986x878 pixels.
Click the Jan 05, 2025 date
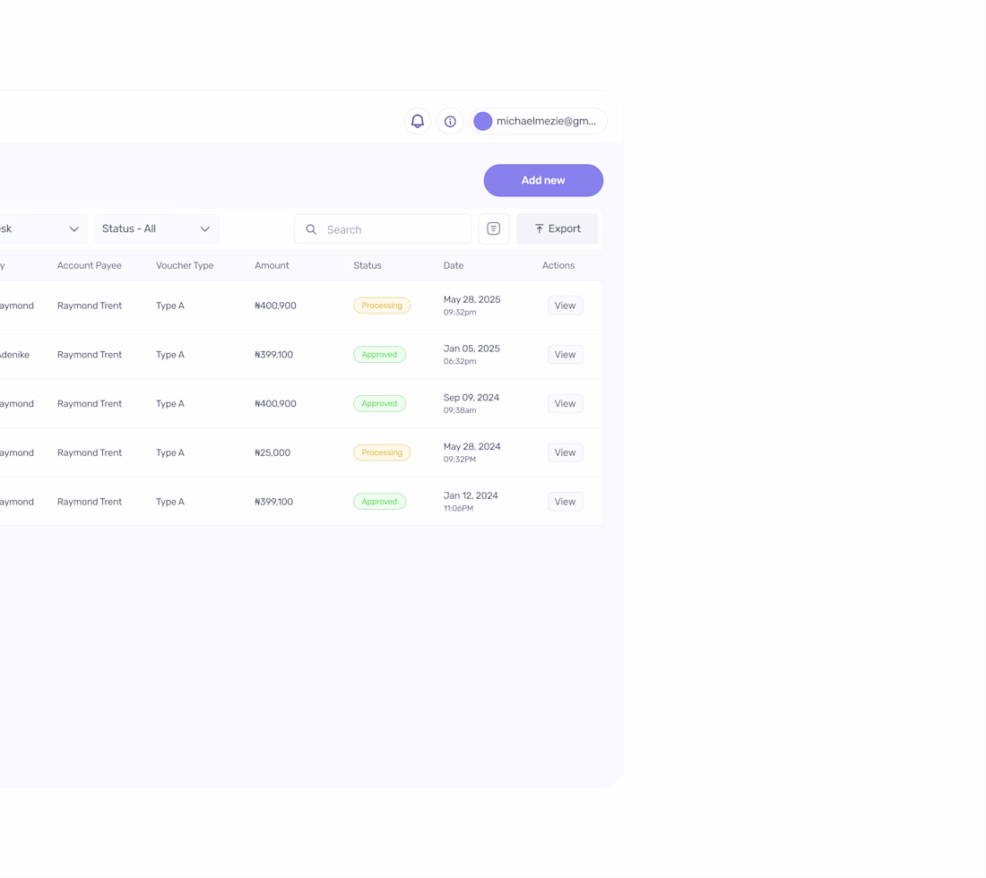(471, 349)
